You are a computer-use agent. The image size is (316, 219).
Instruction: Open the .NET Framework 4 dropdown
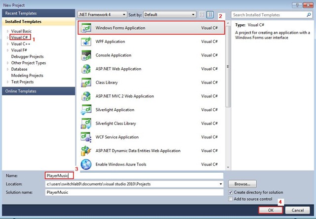tap(102, 14)
